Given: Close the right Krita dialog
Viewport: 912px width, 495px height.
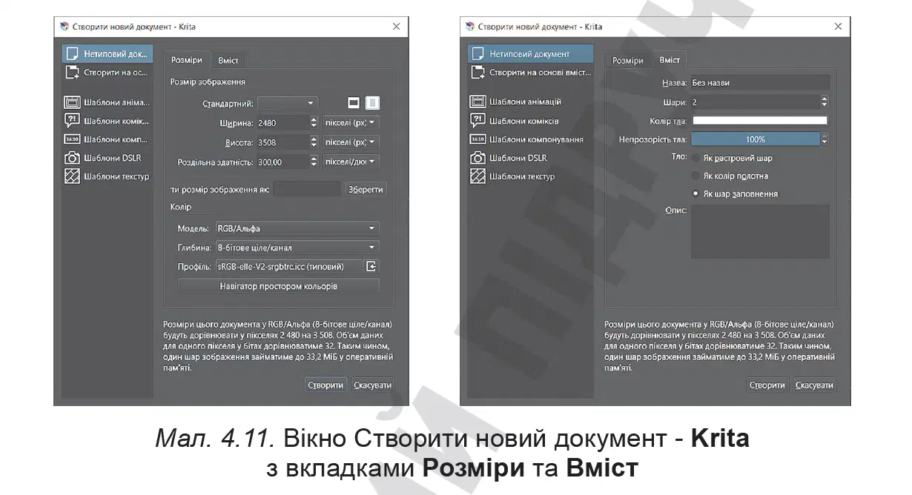Looking at the screenshot, I should (838, 26).
